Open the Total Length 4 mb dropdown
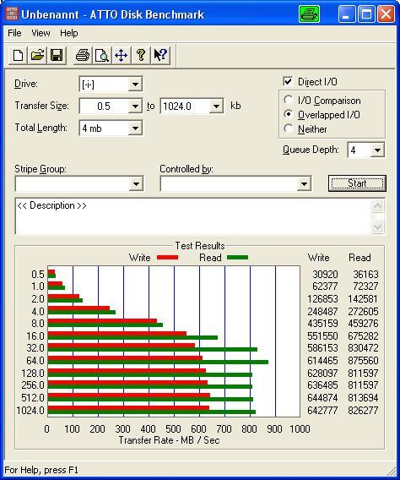This screenshot has height=480, width=400. coord(135,128)
